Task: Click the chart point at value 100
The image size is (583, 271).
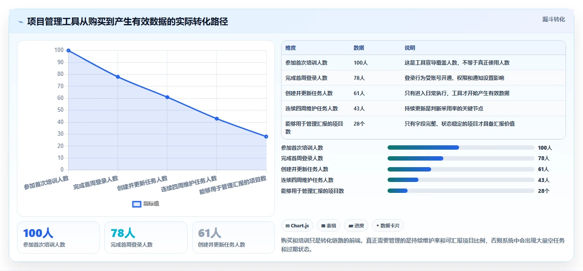Action: 69,51
